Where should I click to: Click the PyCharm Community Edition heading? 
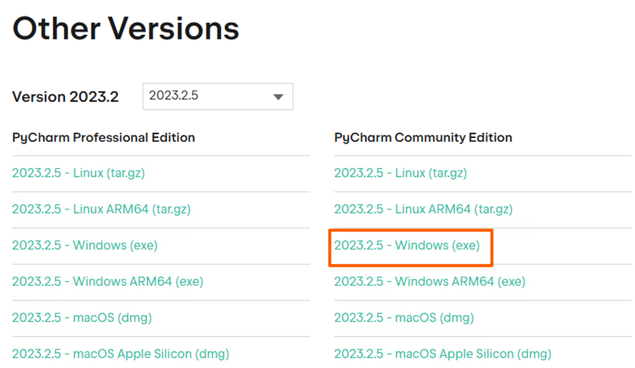[x=423, y=138]
